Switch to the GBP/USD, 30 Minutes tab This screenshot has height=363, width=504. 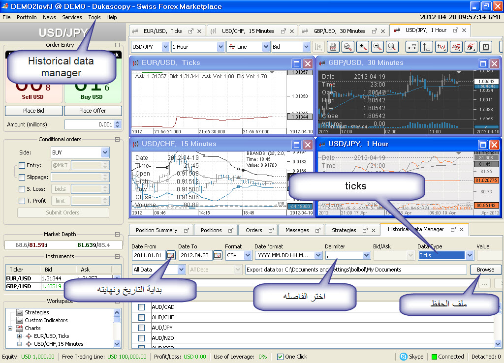click(340, 31)
